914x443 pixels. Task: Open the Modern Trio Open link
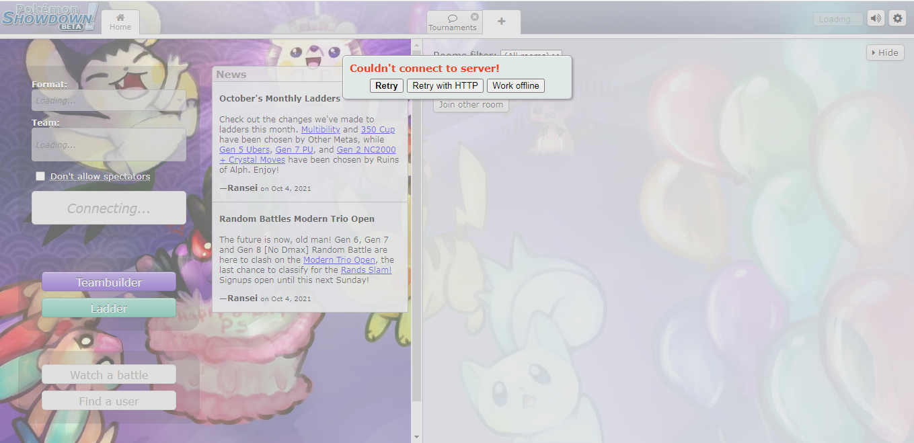[x=339, y=260]
